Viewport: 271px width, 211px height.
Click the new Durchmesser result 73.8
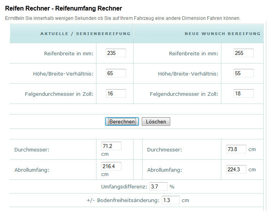(236, 149)
